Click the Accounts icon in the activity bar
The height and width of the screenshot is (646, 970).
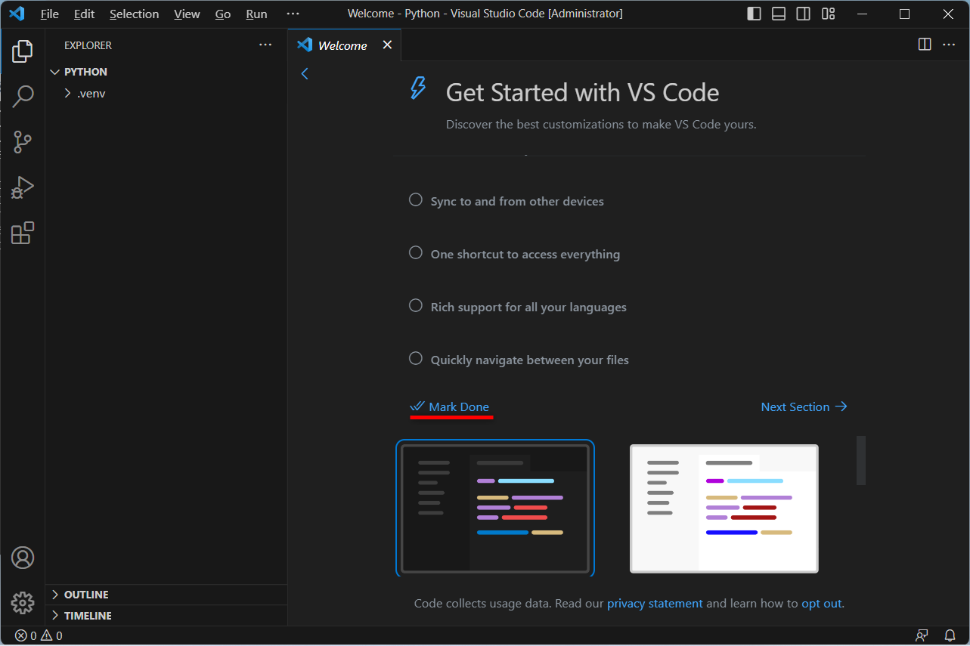pos(23,557)
